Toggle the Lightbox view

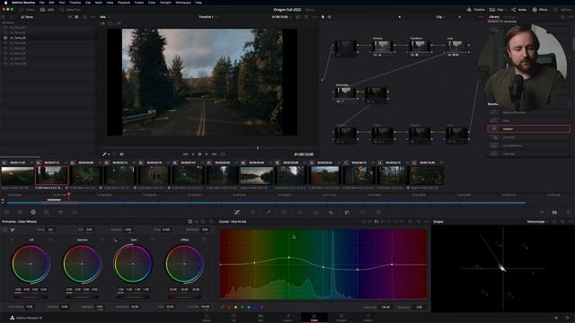(x=562, y=10)
